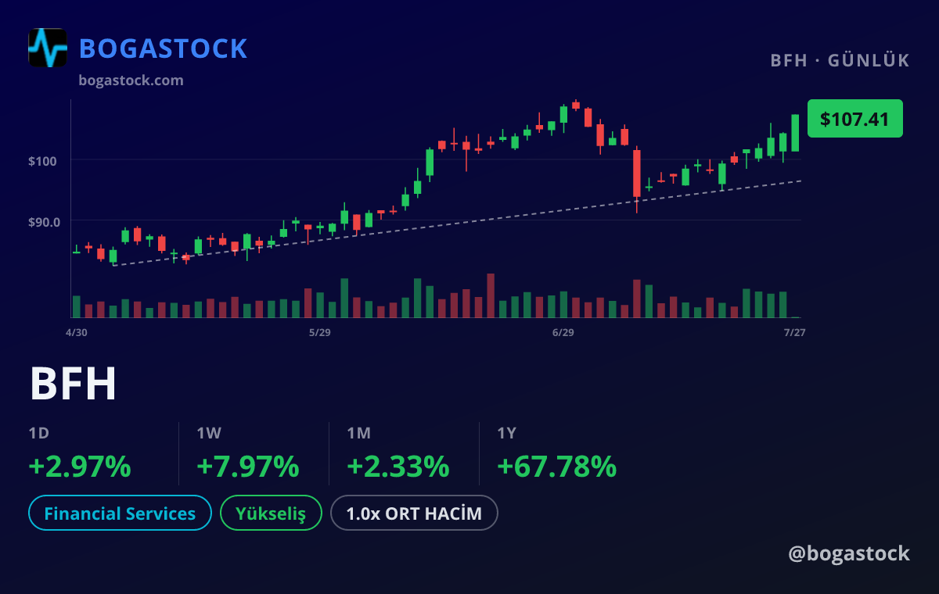939x594 pixels.
Task: Visit the bogastock.com link
Action: (131, 80)
